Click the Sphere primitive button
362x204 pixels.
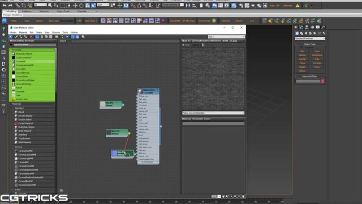point(302,56)
